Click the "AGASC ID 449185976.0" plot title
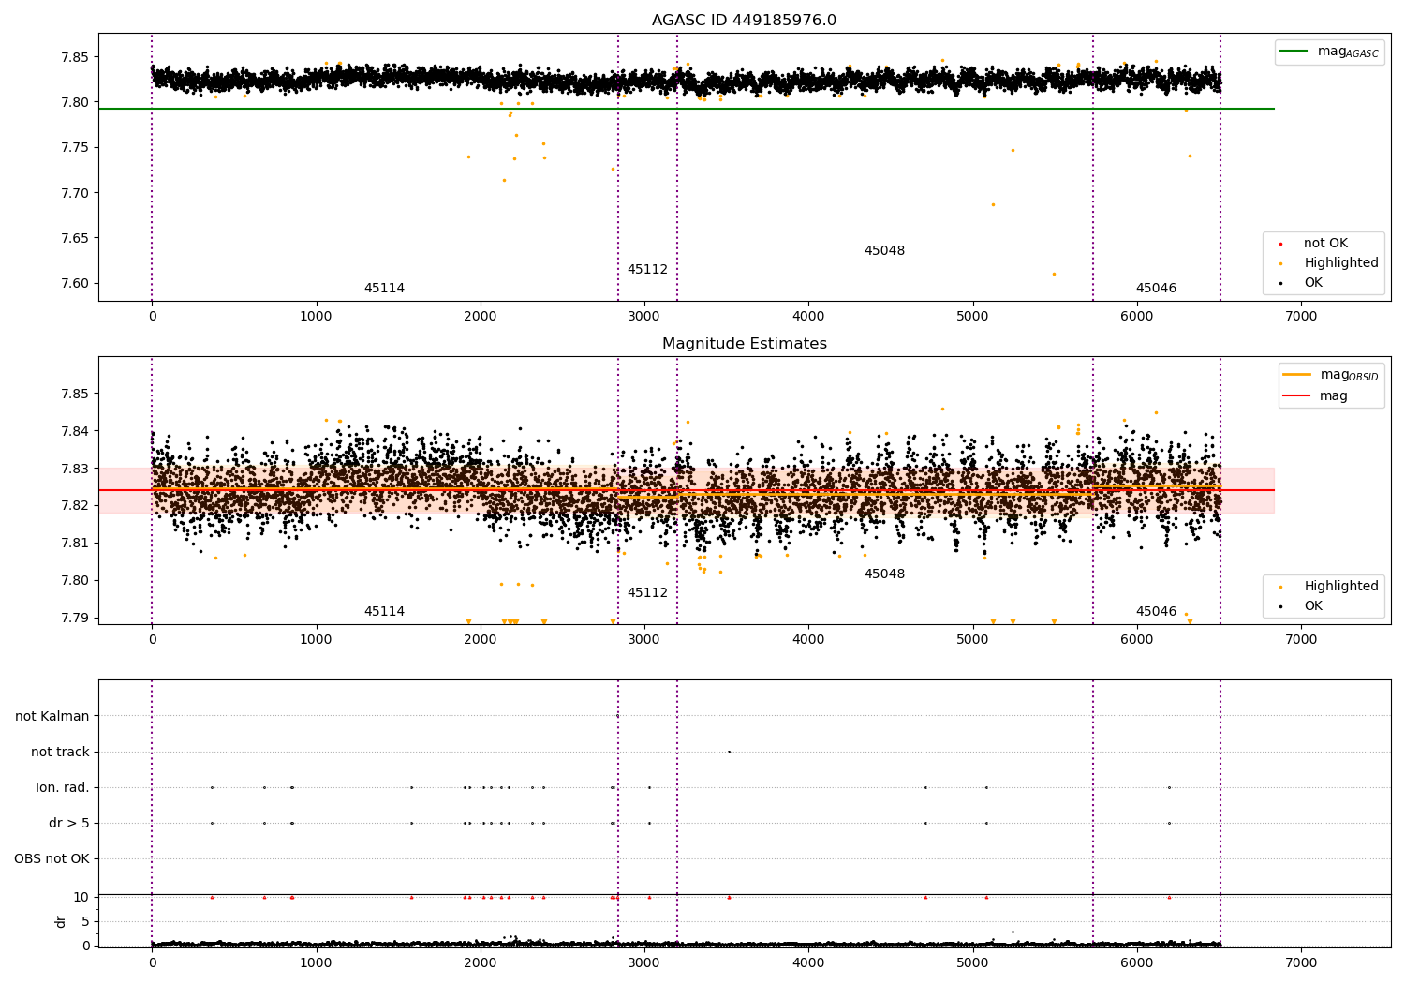This screenshot has width=1405, height=984. 744,21
